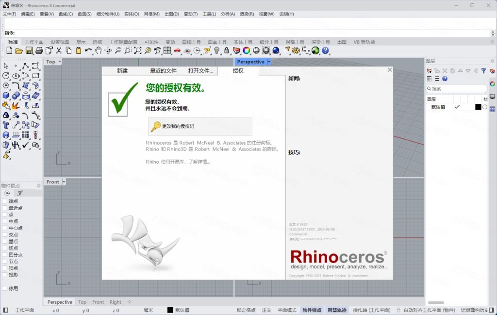Click the four-viewport layout icon

tap(167, 50)
